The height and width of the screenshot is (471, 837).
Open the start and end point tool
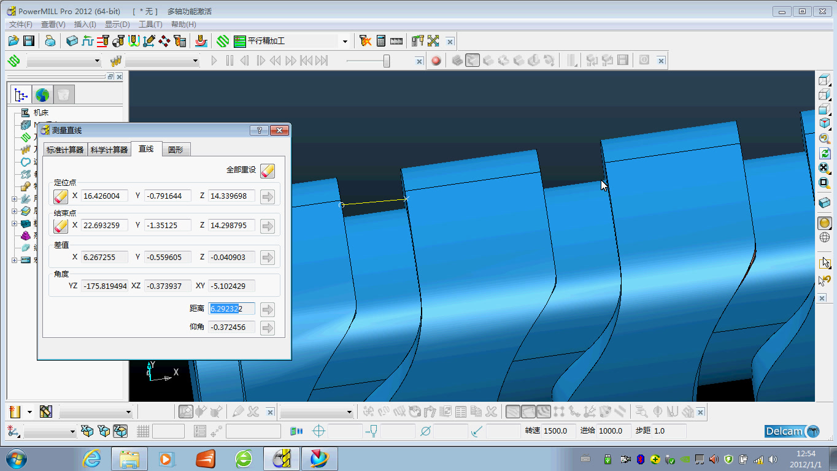(x=118, y=41)
